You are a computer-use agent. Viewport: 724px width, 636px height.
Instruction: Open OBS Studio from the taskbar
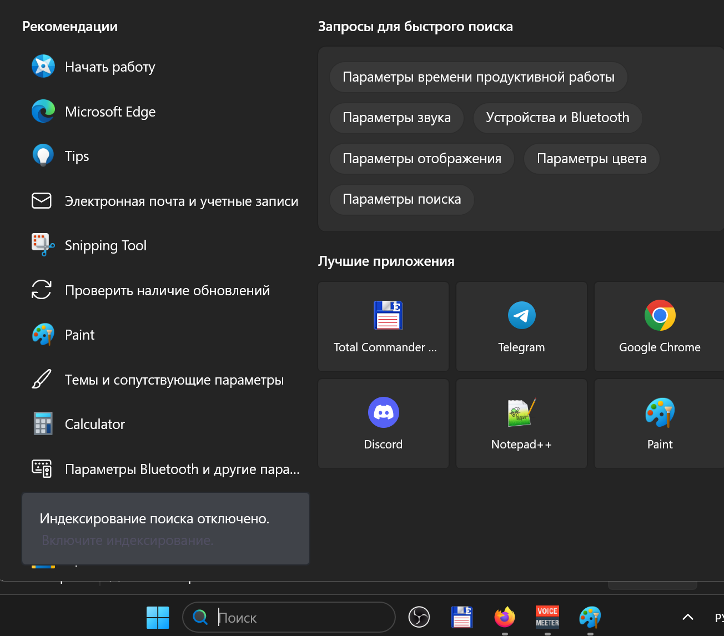(x=419, y=617)
